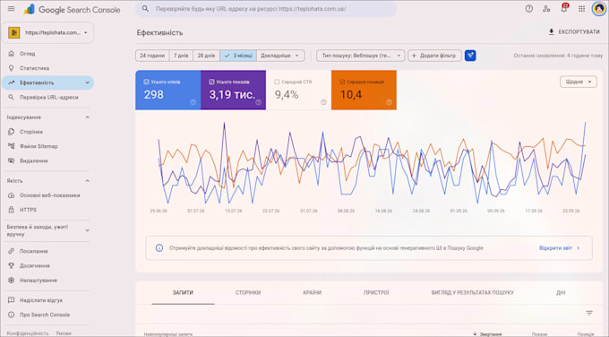The image size is (609, 337).
Task: Click the table filter rows icon
Action: (589, 313)
